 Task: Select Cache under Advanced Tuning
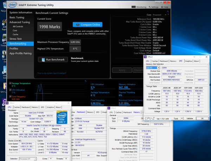pos(15,34)
